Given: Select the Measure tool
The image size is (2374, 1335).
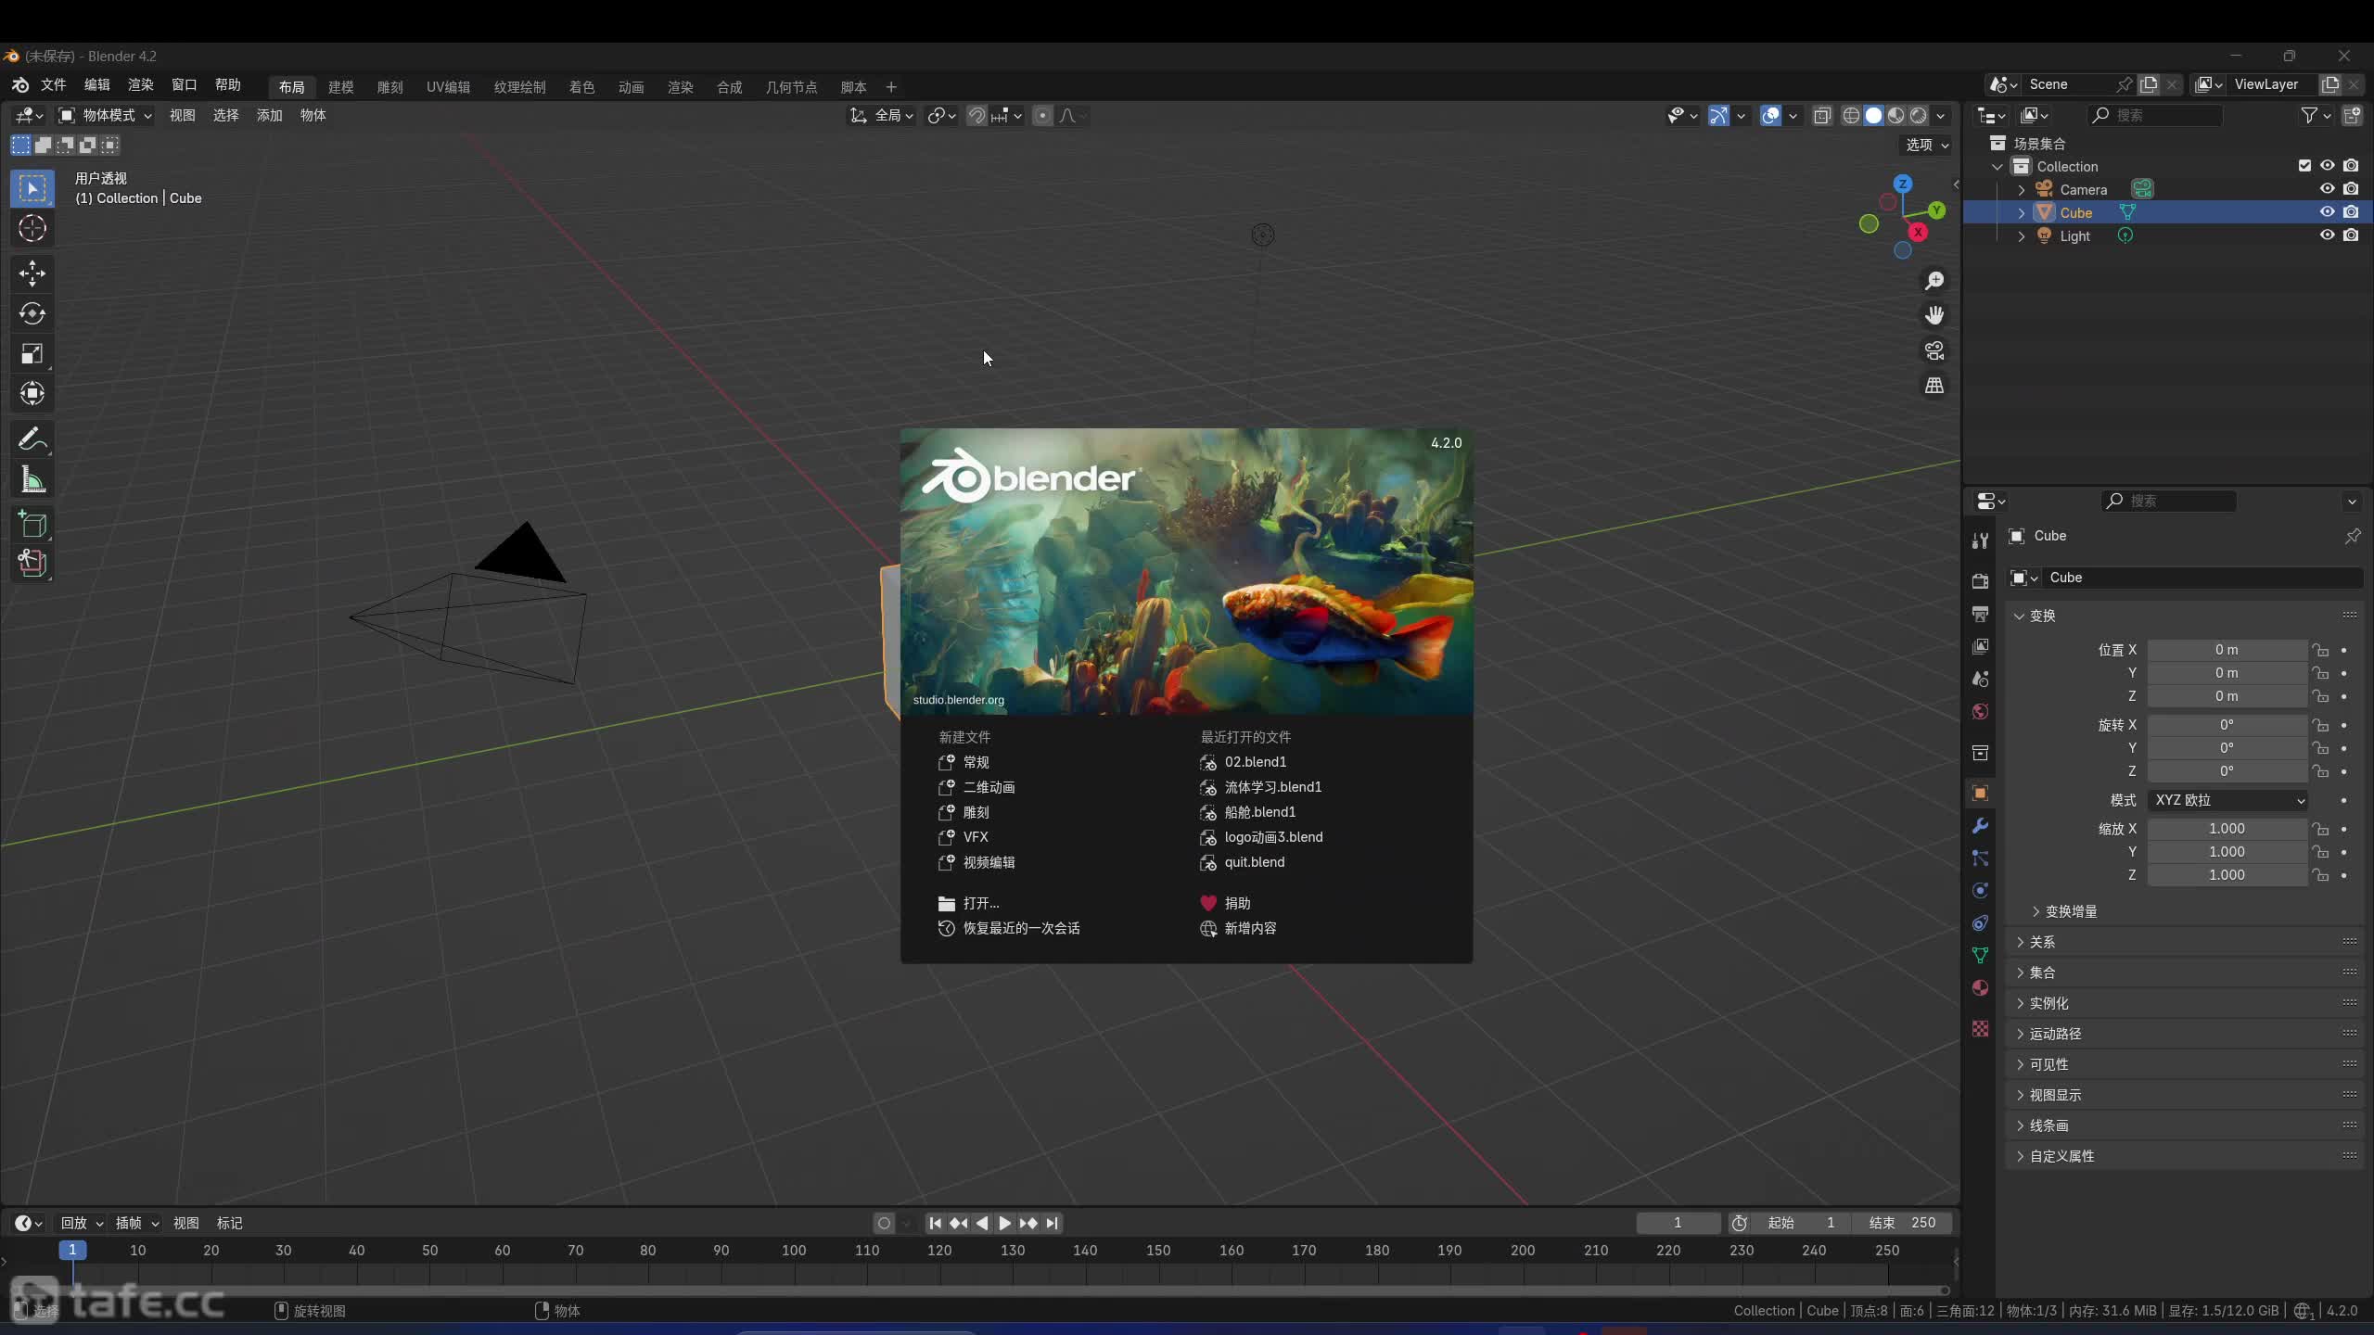Looking at the screenshot, I should [32, 479].
